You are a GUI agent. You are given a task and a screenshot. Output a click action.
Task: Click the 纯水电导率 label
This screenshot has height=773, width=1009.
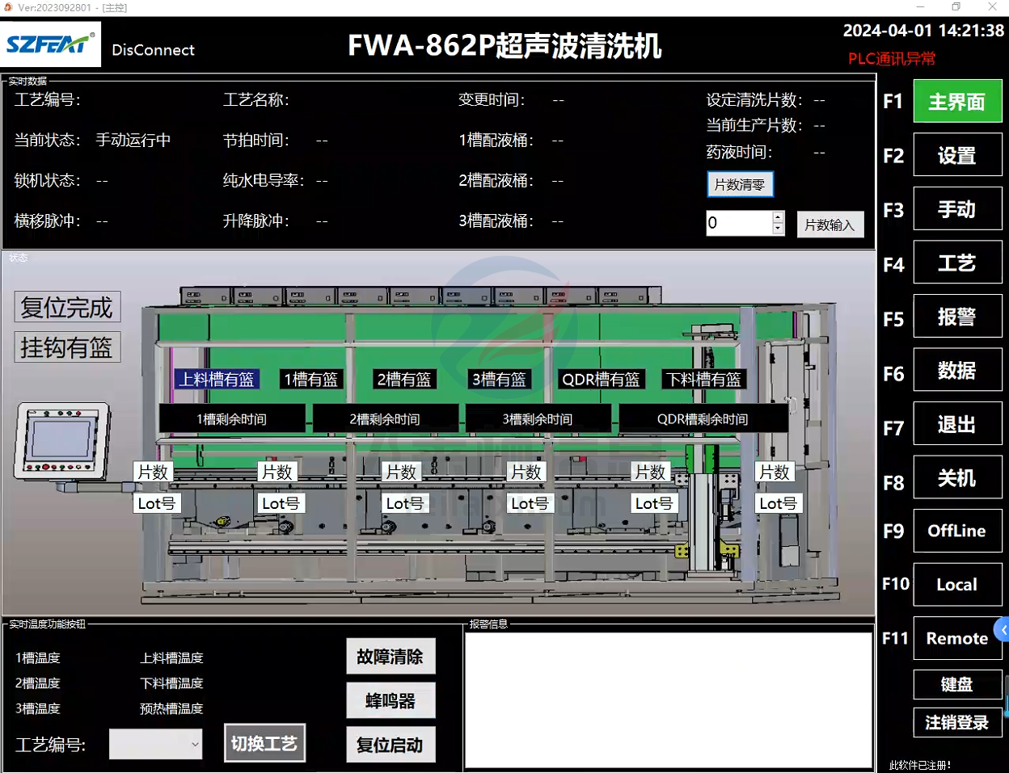click(x=264, y=180)
